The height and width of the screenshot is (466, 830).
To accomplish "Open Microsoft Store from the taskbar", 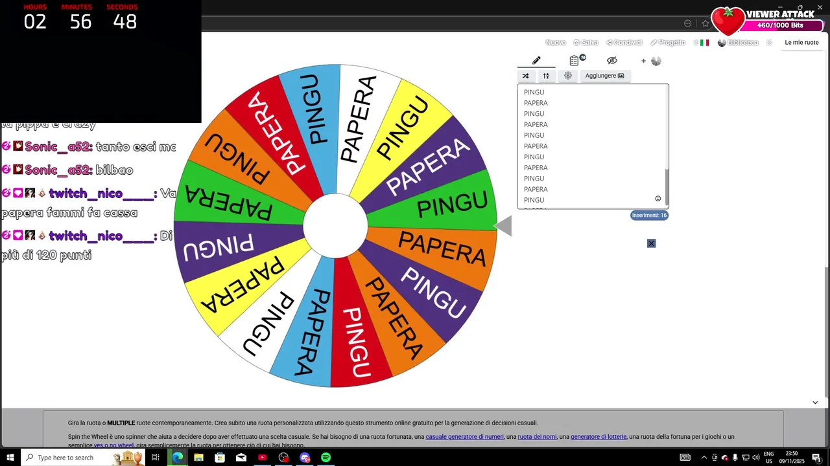I will (x=220, y=458).
